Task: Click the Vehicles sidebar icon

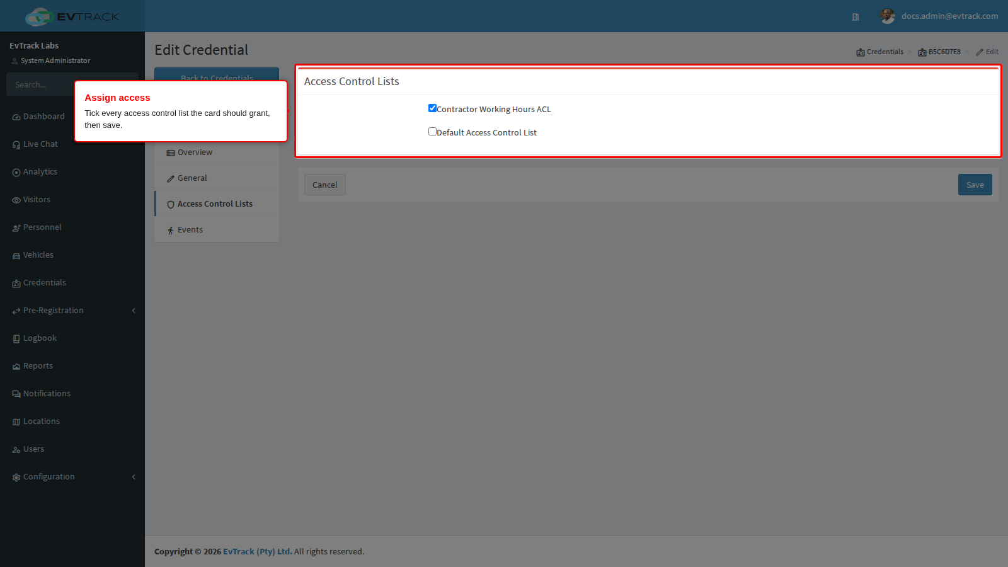Action: point(16,256)
